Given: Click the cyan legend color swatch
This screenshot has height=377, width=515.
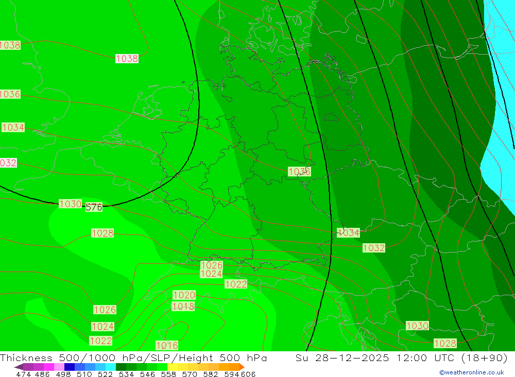Looking at the screenshot, I should click(x=111, y=367).
